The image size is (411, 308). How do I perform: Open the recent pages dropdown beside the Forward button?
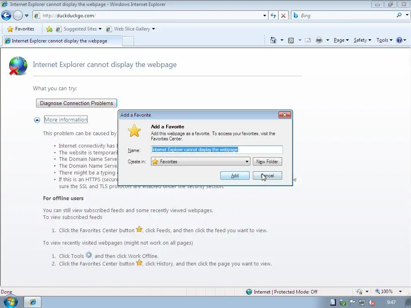coord(27,16)
